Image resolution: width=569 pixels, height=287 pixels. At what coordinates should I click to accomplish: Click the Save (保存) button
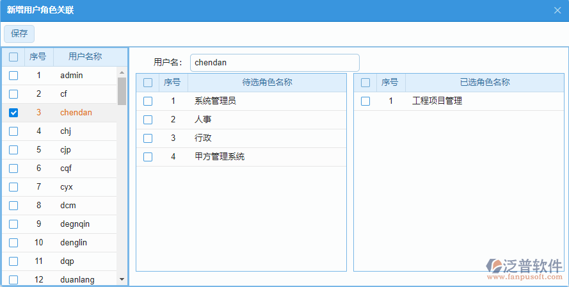coord(19,34)
